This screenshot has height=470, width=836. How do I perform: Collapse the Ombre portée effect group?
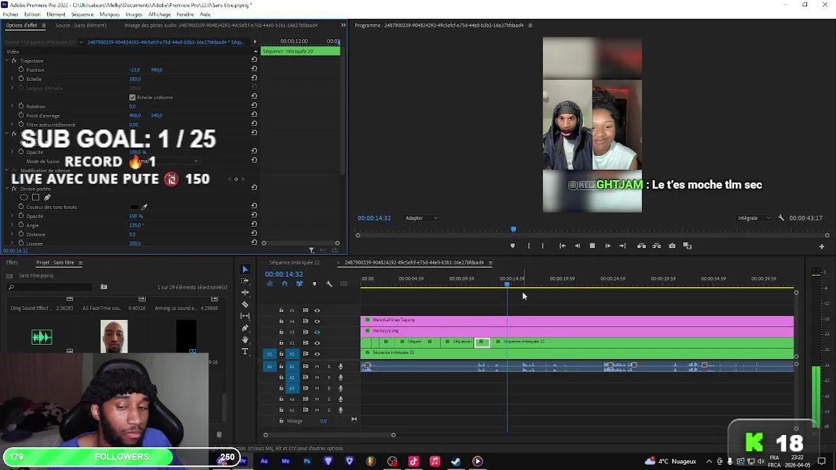[7, 189]
